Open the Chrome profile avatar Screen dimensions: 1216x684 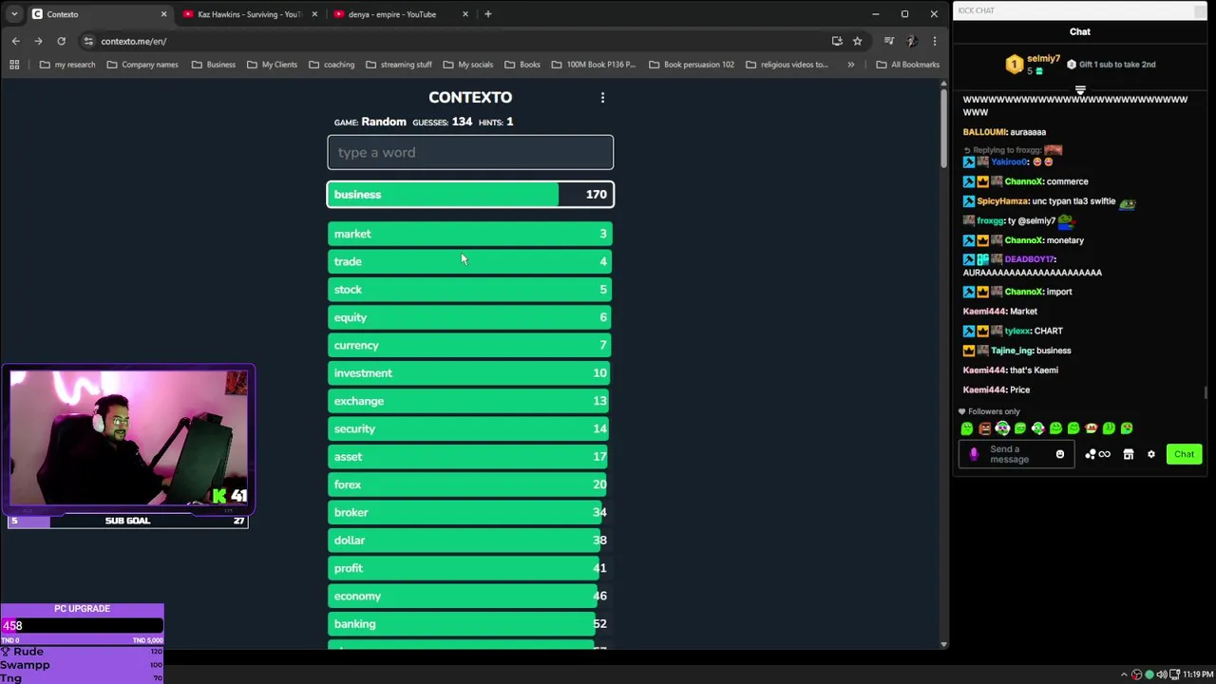[x=911, y=41]
